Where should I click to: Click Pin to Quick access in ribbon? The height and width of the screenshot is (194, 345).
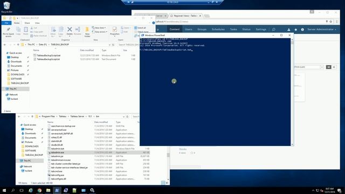9,32
